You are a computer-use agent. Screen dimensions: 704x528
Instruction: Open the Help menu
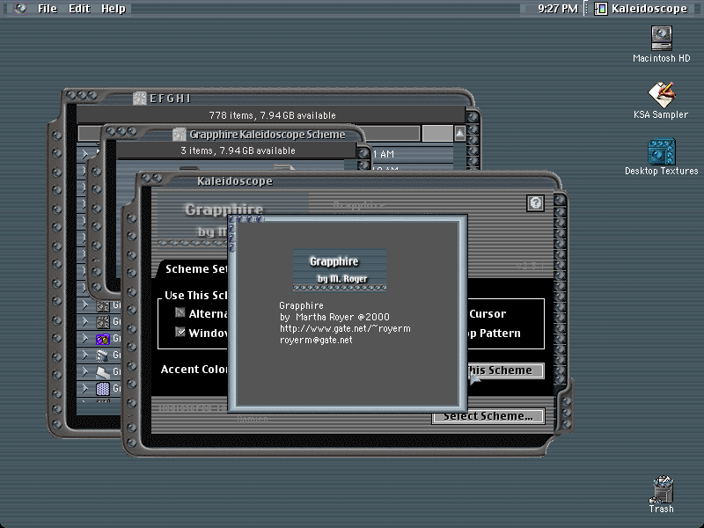[114, 9]
